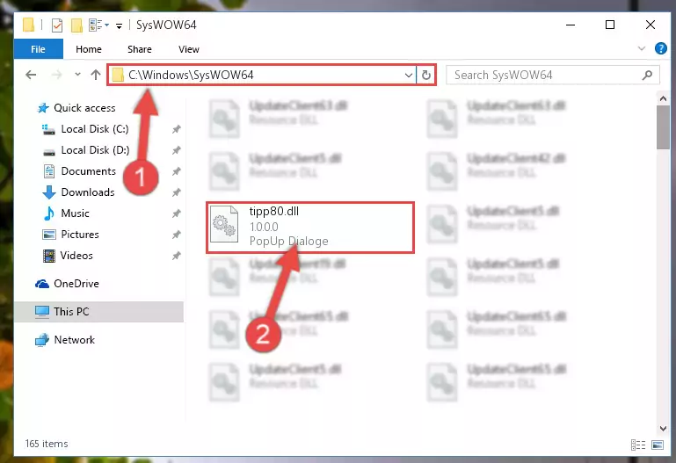Open the Customize Quick Access Toolbar arrow

(119, 26)
